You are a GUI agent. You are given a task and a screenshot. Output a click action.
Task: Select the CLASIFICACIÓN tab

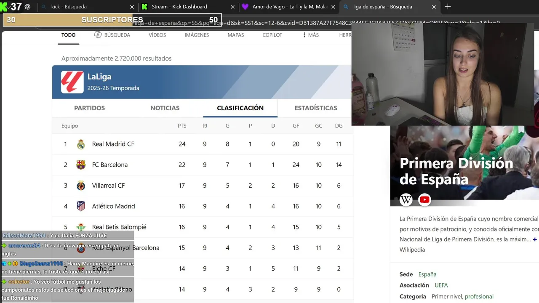tap(240, 108)
